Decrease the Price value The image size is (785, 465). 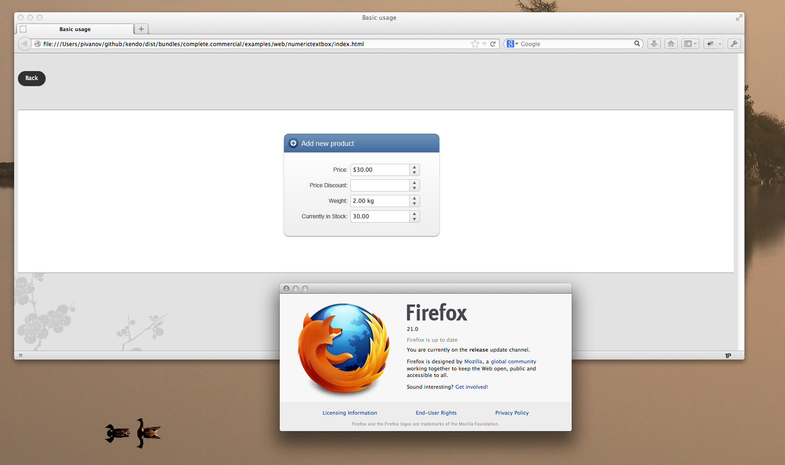[414, 173]
